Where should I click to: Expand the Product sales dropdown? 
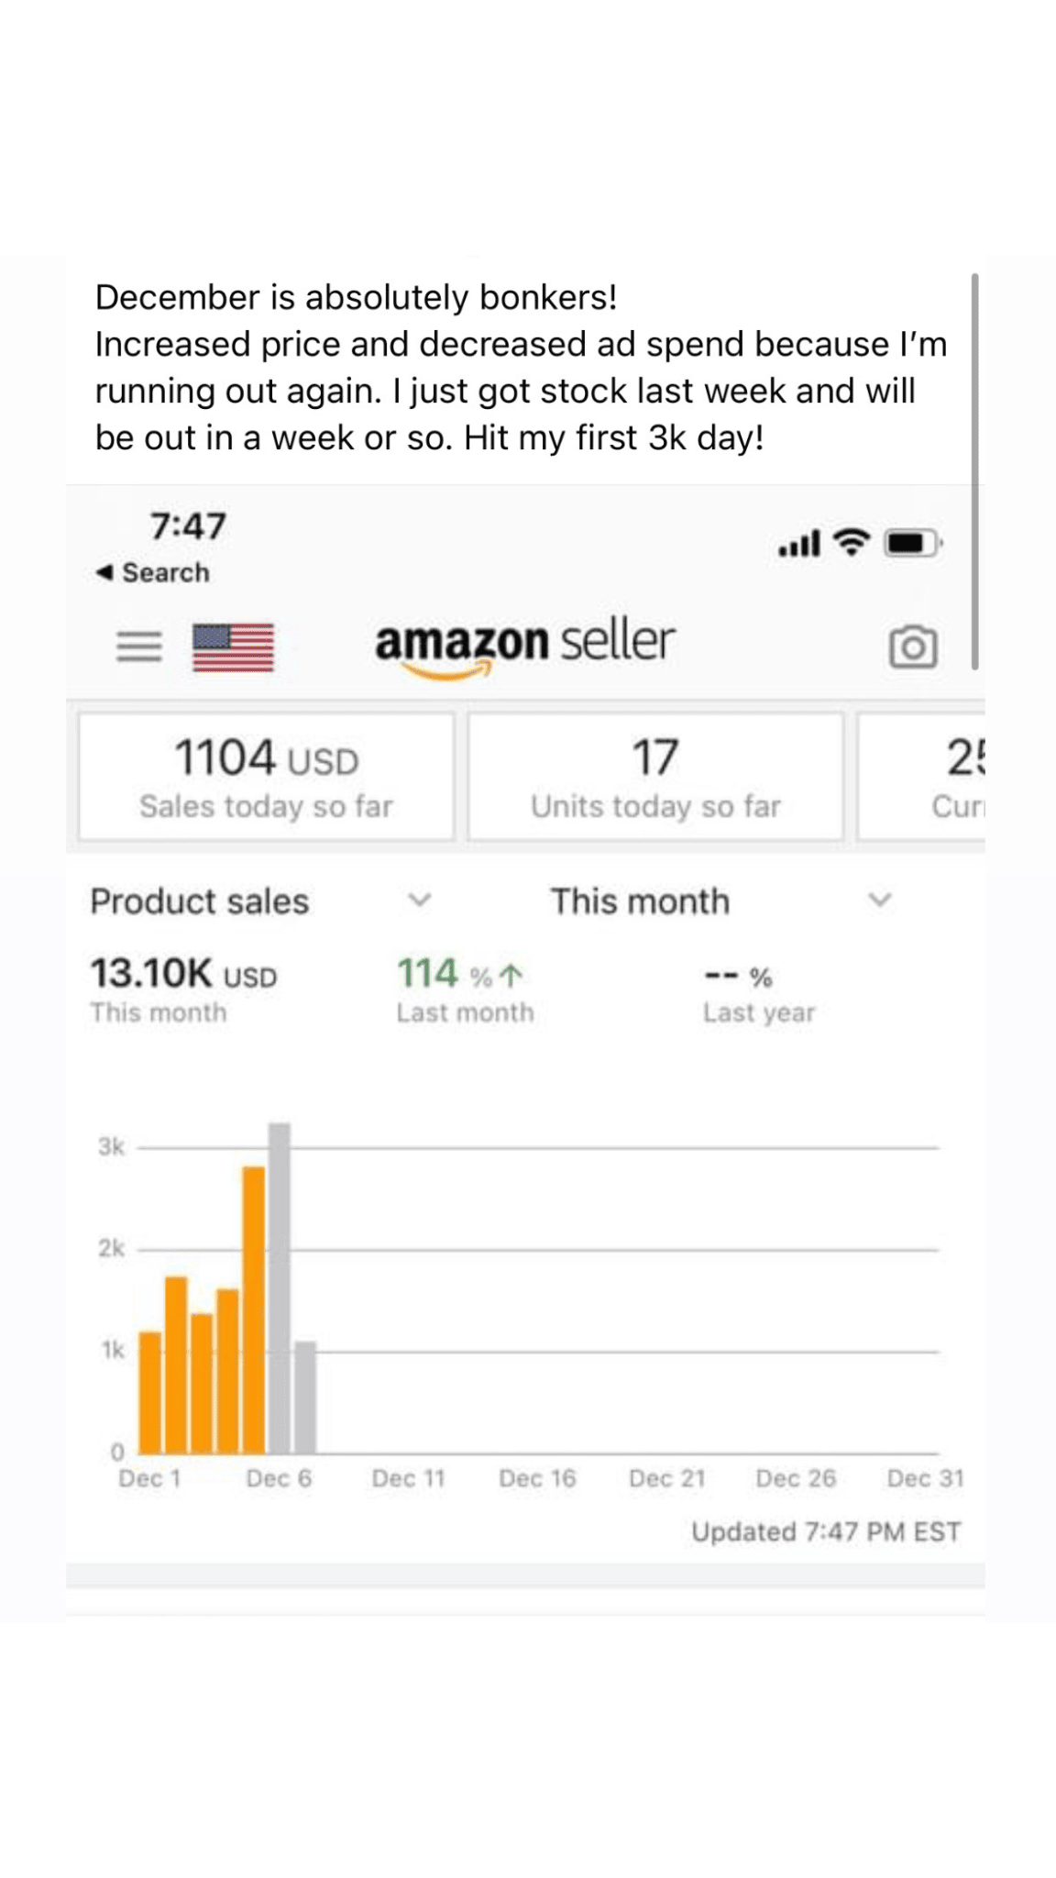[419, 900]
